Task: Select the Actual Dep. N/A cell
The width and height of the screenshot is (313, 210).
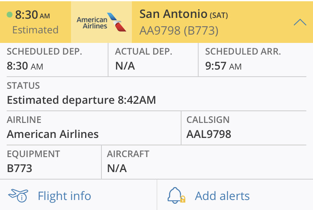Action: (x=153, y=59)
